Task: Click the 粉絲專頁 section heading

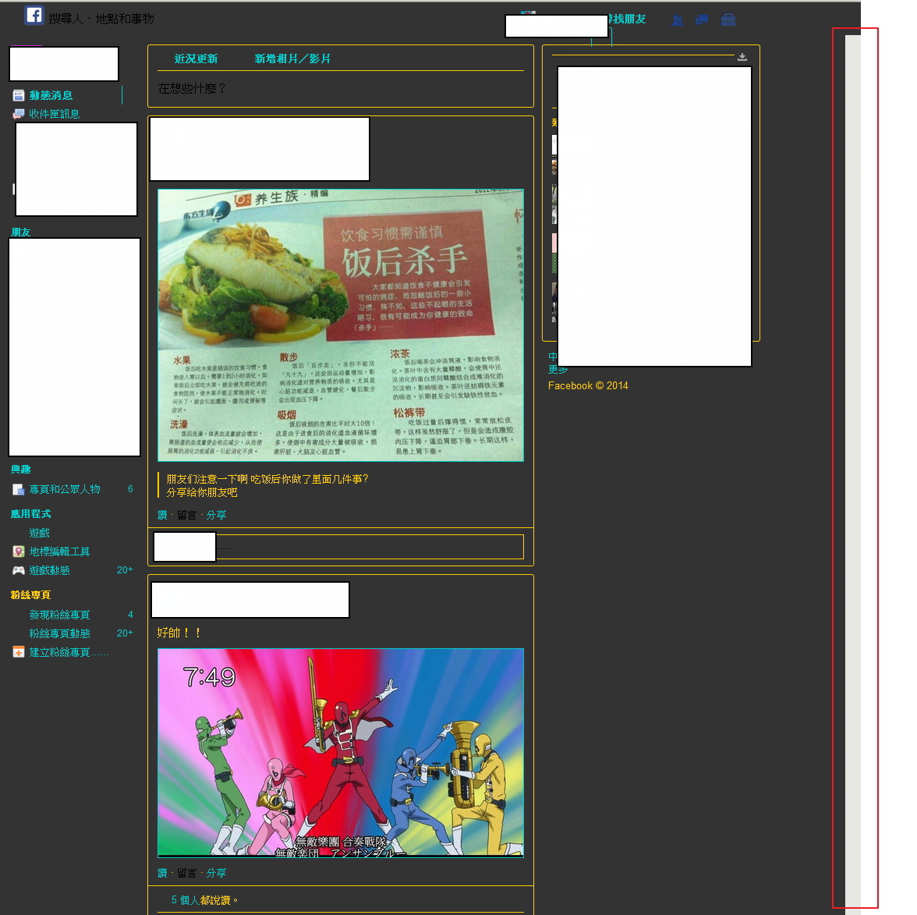Action: point(30,595)
